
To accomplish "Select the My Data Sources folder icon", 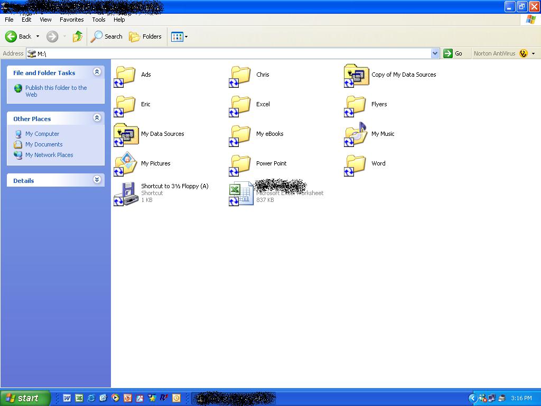I will tap(126, 134).
